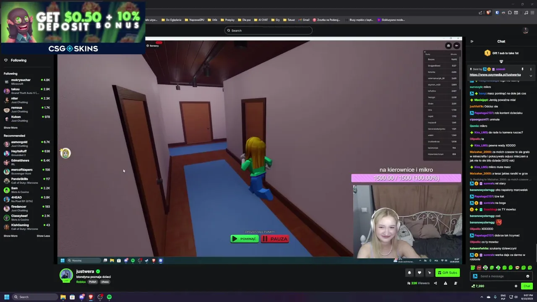Open takuu followed channel

27,91
